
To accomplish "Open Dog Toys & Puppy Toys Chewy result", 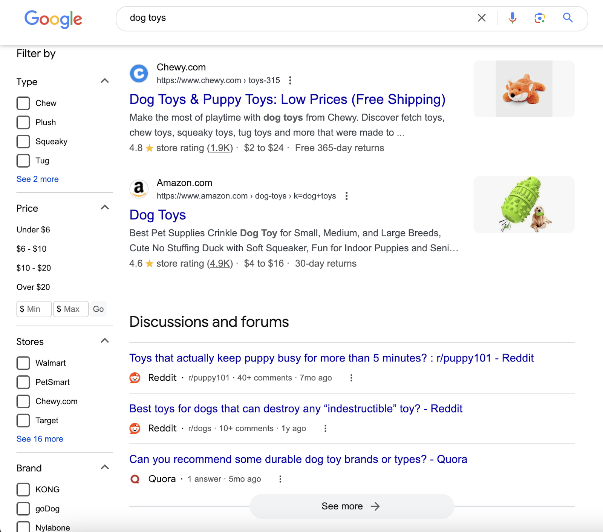I will (x=287, y=99).
